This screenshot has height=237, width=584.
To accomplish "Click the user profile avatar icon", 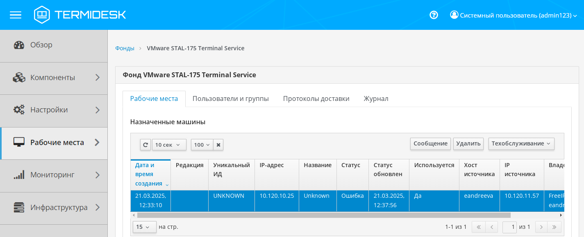I will 454,15.
